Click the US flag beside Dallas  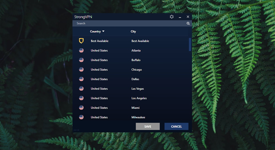pyautogui.click(x=81, y=79)
